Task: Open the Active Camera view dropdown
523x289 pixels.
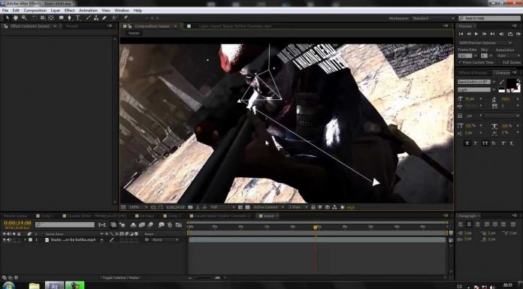Action: click(x=268, y=207)
